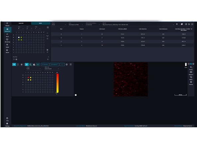Image resolution: width=197 pixels, height=148 pixels.
Task: Toggle the red well B2 in the heatmap
Action: tap(28, 78)
